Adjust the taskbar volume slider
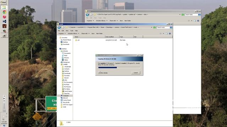 (4, 106)
